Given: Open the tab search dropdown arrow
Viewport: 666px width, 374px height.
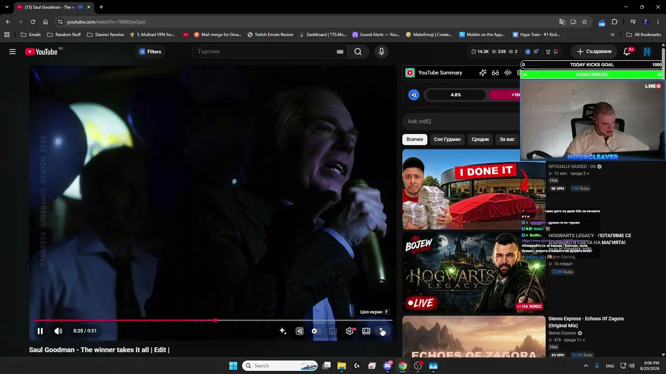Looking at the screenshot, I should tap(7, 7).
